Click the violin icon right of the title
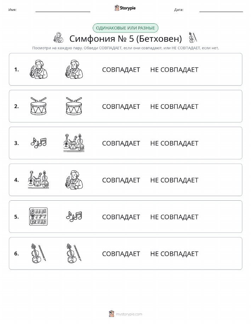This screenshot has width=251, height=324. click(x=192, y=37)
